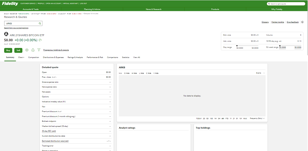
Task: Click the ARK circular logo icon
Action: [x=6, y=34]
